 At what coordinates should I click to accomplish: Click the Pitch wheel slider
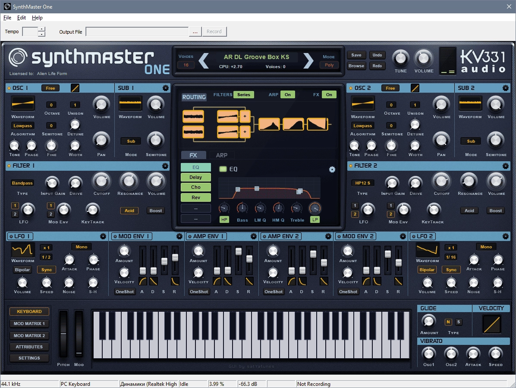click(x=63, y=334)
